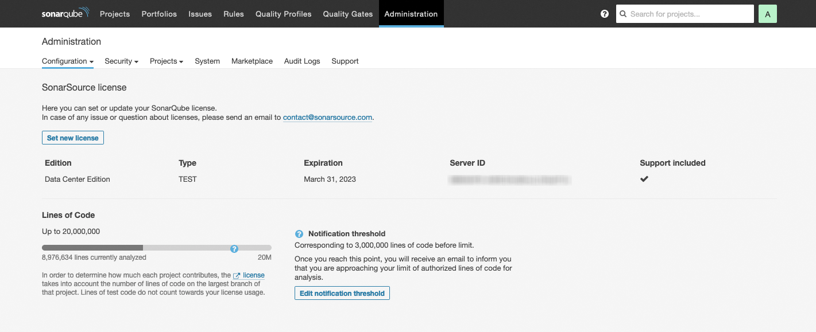Open the Audit Logs section
Image resolution: width=816 pixels, height=332 pixels.
pyautogui.click(x=302, y=61)
